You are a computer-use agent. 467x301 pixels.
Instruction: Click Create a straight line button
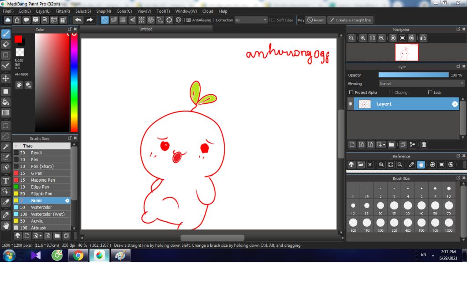[351, 20]
